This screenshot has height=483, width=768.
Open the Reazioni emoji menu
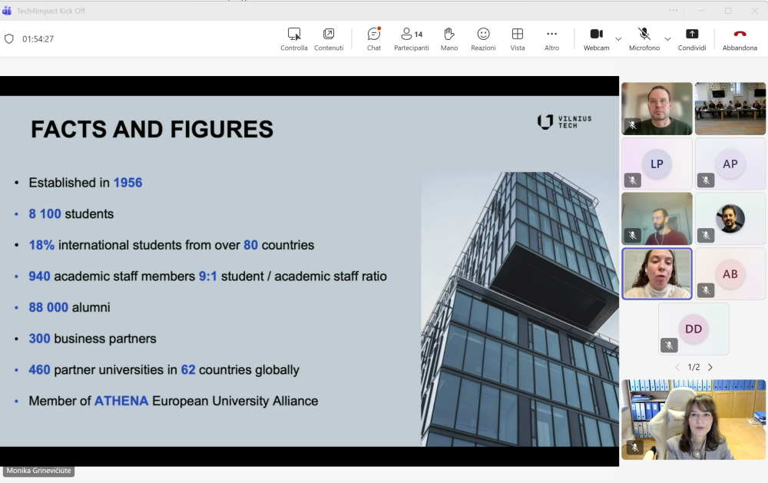pos(483,39)
